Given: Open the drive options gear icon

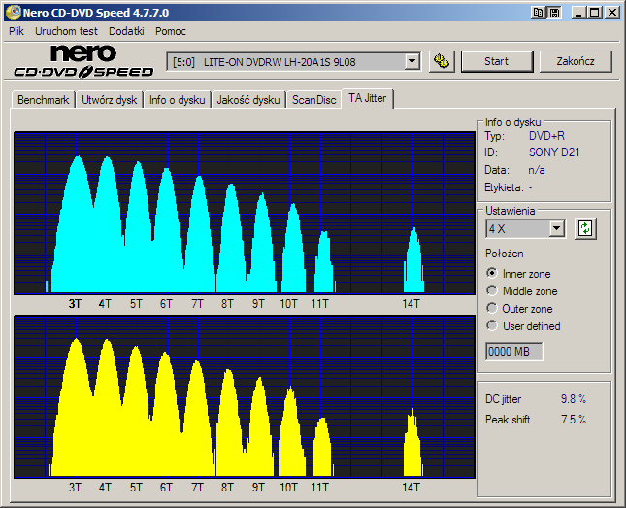Looking at the screenshot, I should [442, 61].
